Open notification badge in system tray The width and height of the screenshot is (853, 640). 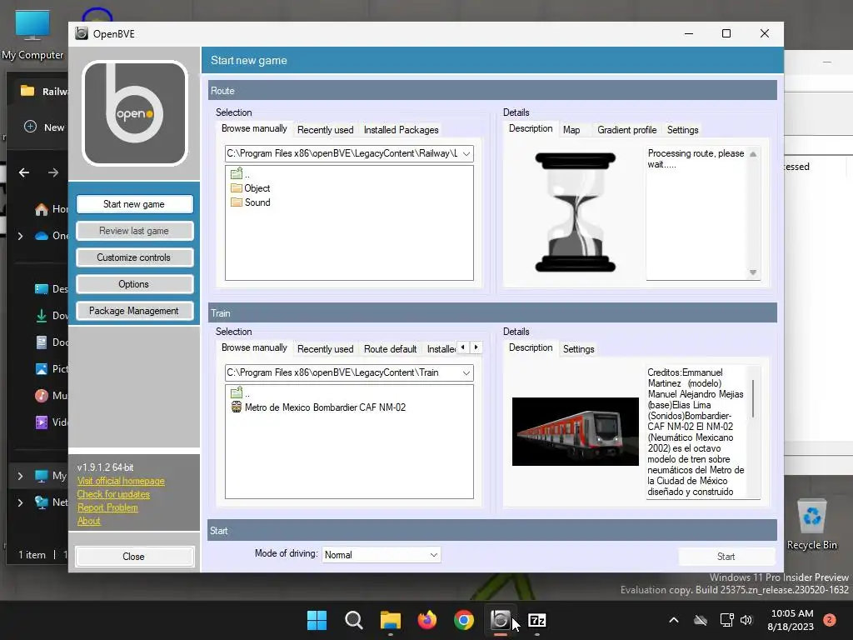click(x=830, y=620)
